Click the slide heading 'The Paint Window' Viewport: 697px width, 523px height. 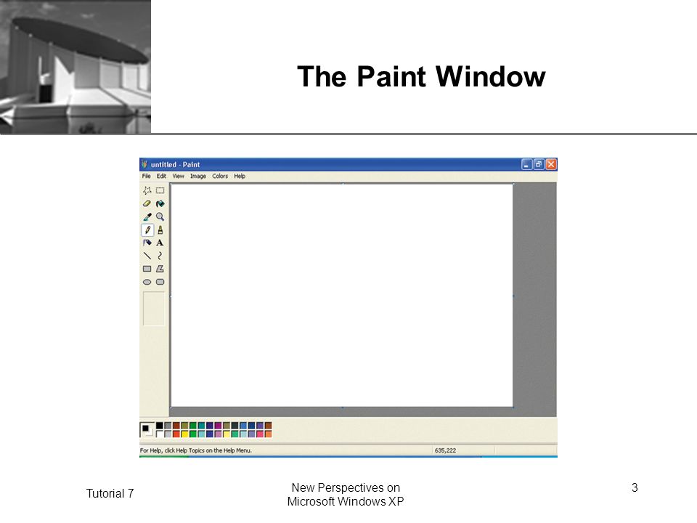pos(421,76)
